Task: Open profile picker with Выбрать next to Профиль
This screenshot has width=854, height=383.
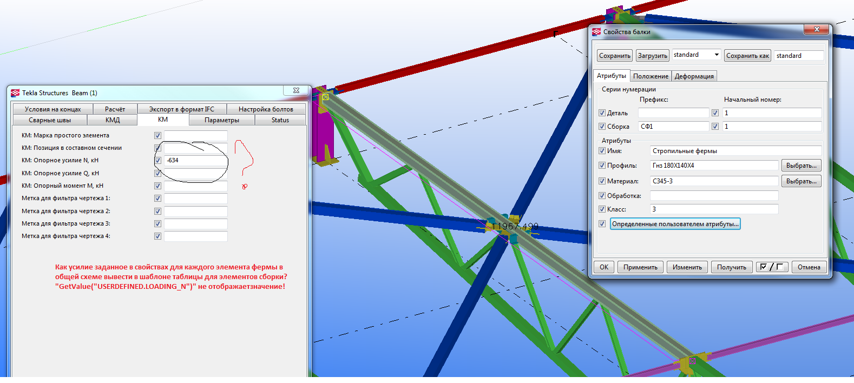Action: pos(801,166)
